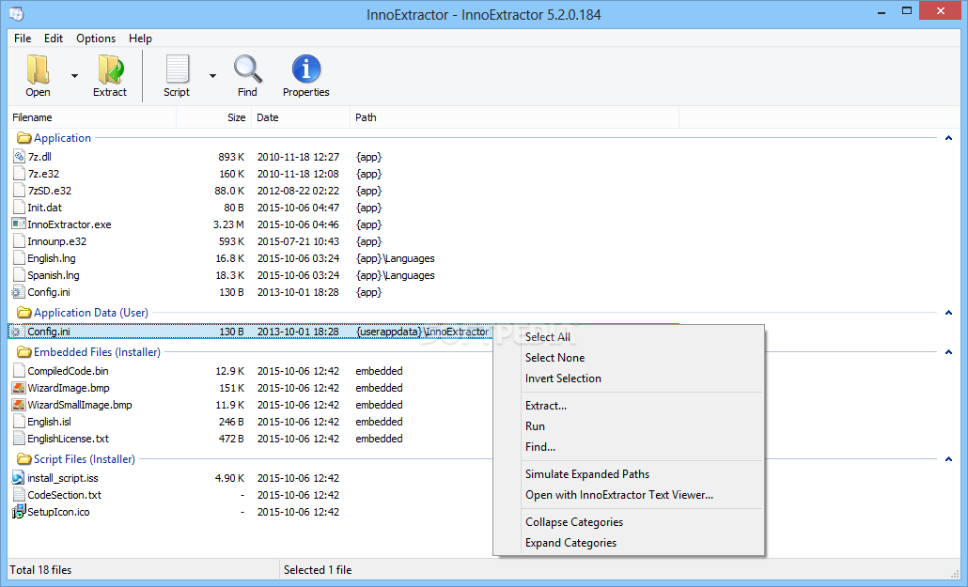The image size is (968, 587).
Task: Click the install_script.iss file icon
Action: (19, 478)
